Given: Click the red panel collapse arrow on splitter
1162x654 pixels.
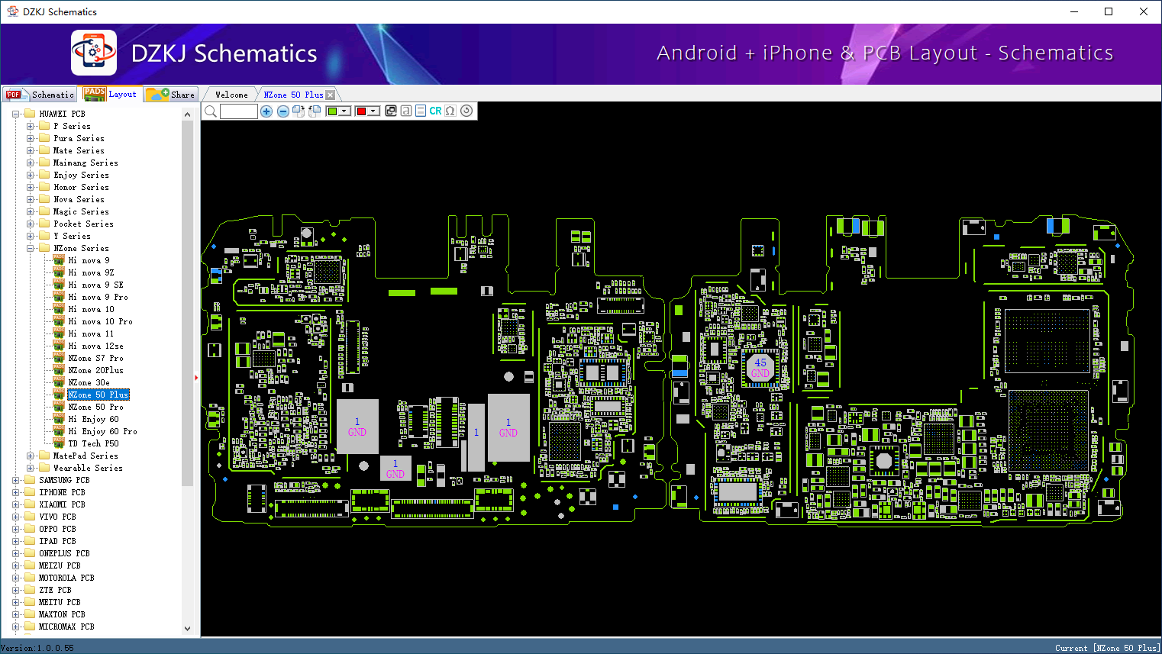Looking at the screenshot, I should [x=196, y=377].
